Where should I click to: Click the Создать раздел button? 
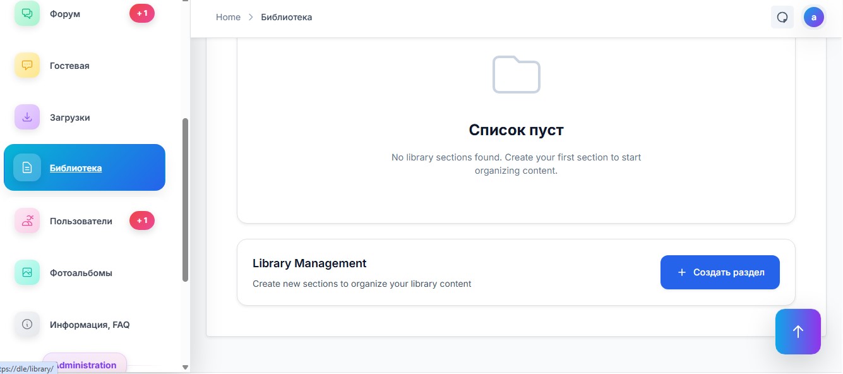(x=720, y=272)
